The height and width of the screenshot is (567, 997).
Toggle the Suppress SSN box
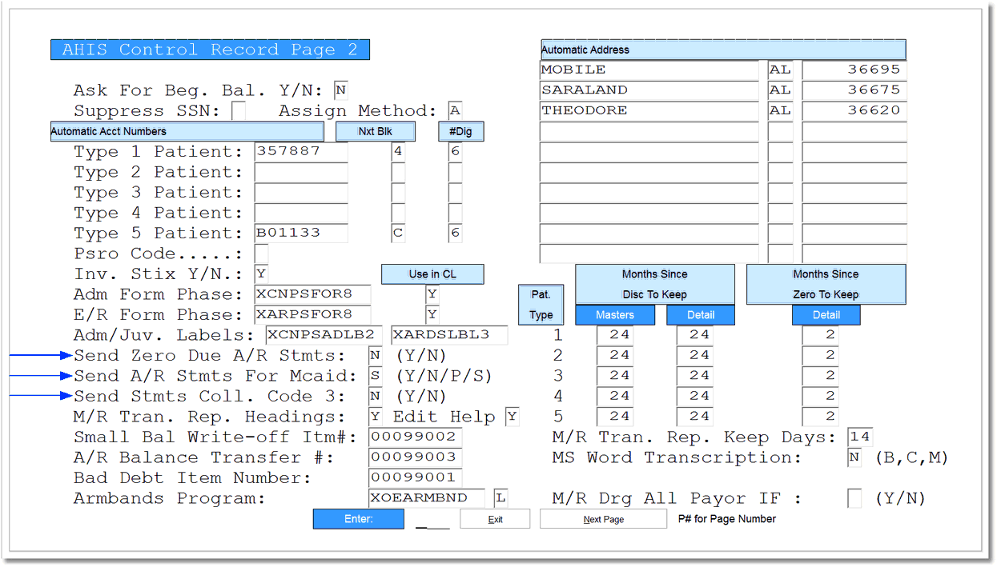[239, 111]
